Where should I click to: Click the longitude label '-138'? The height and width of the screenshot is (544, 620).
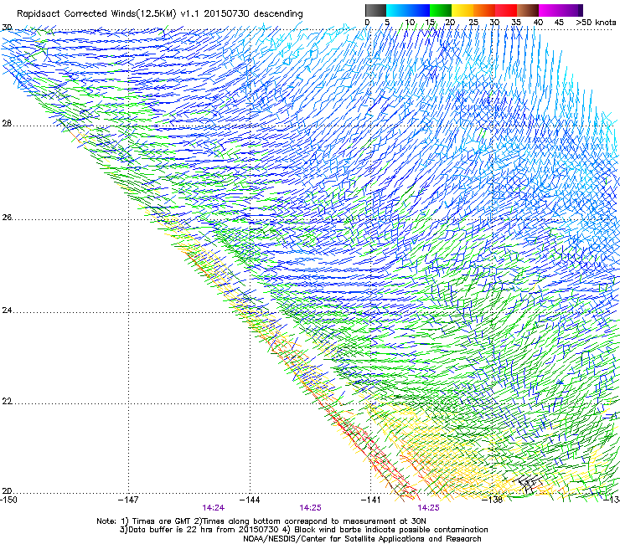[492, 500]
